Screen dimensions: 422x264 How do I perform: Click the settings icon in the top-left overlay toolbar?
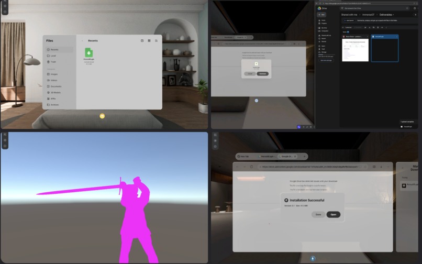5,12
